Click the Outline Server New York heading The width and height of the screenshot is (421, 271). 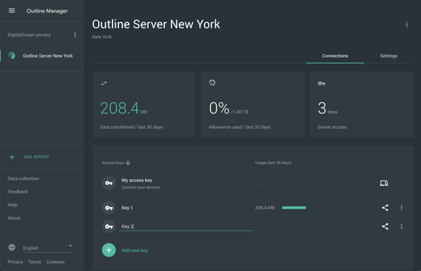tap(156, 24)
